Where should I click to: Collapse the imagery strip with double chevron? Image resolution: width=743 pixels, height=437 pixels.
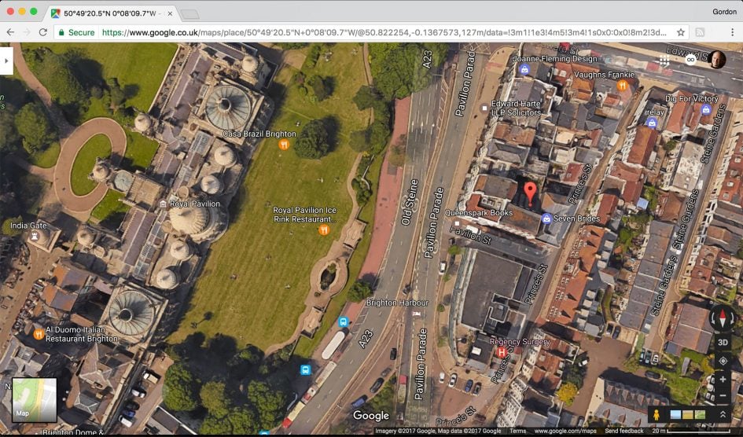pyautogui.click(x=723, y=414)
